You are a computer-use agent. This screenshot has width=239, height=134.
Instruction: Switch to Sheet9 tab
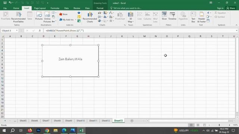[x=69, y=121]
